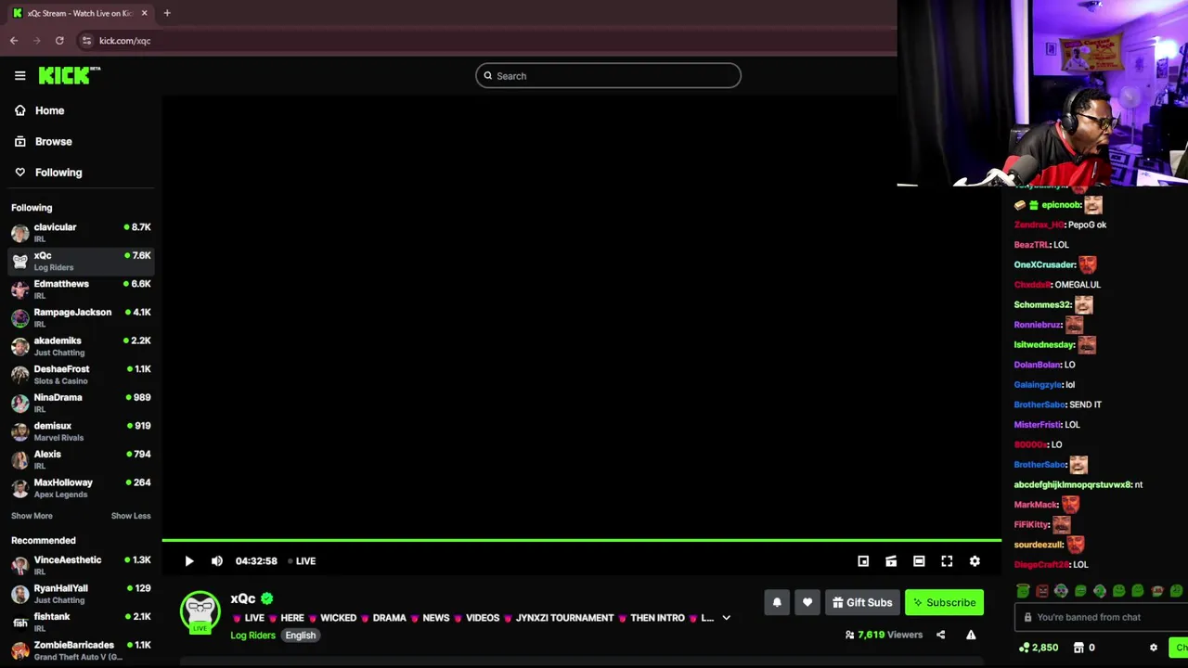The width and height of the screenshot is (1188, 668).
Task: Open the hamburger sidebar menu
Action: coord(19,76)
